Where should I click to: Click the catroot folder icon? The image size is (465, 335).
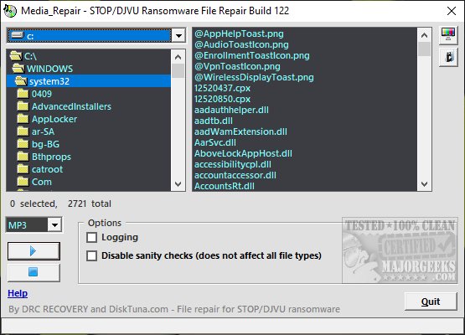(23, 169)
